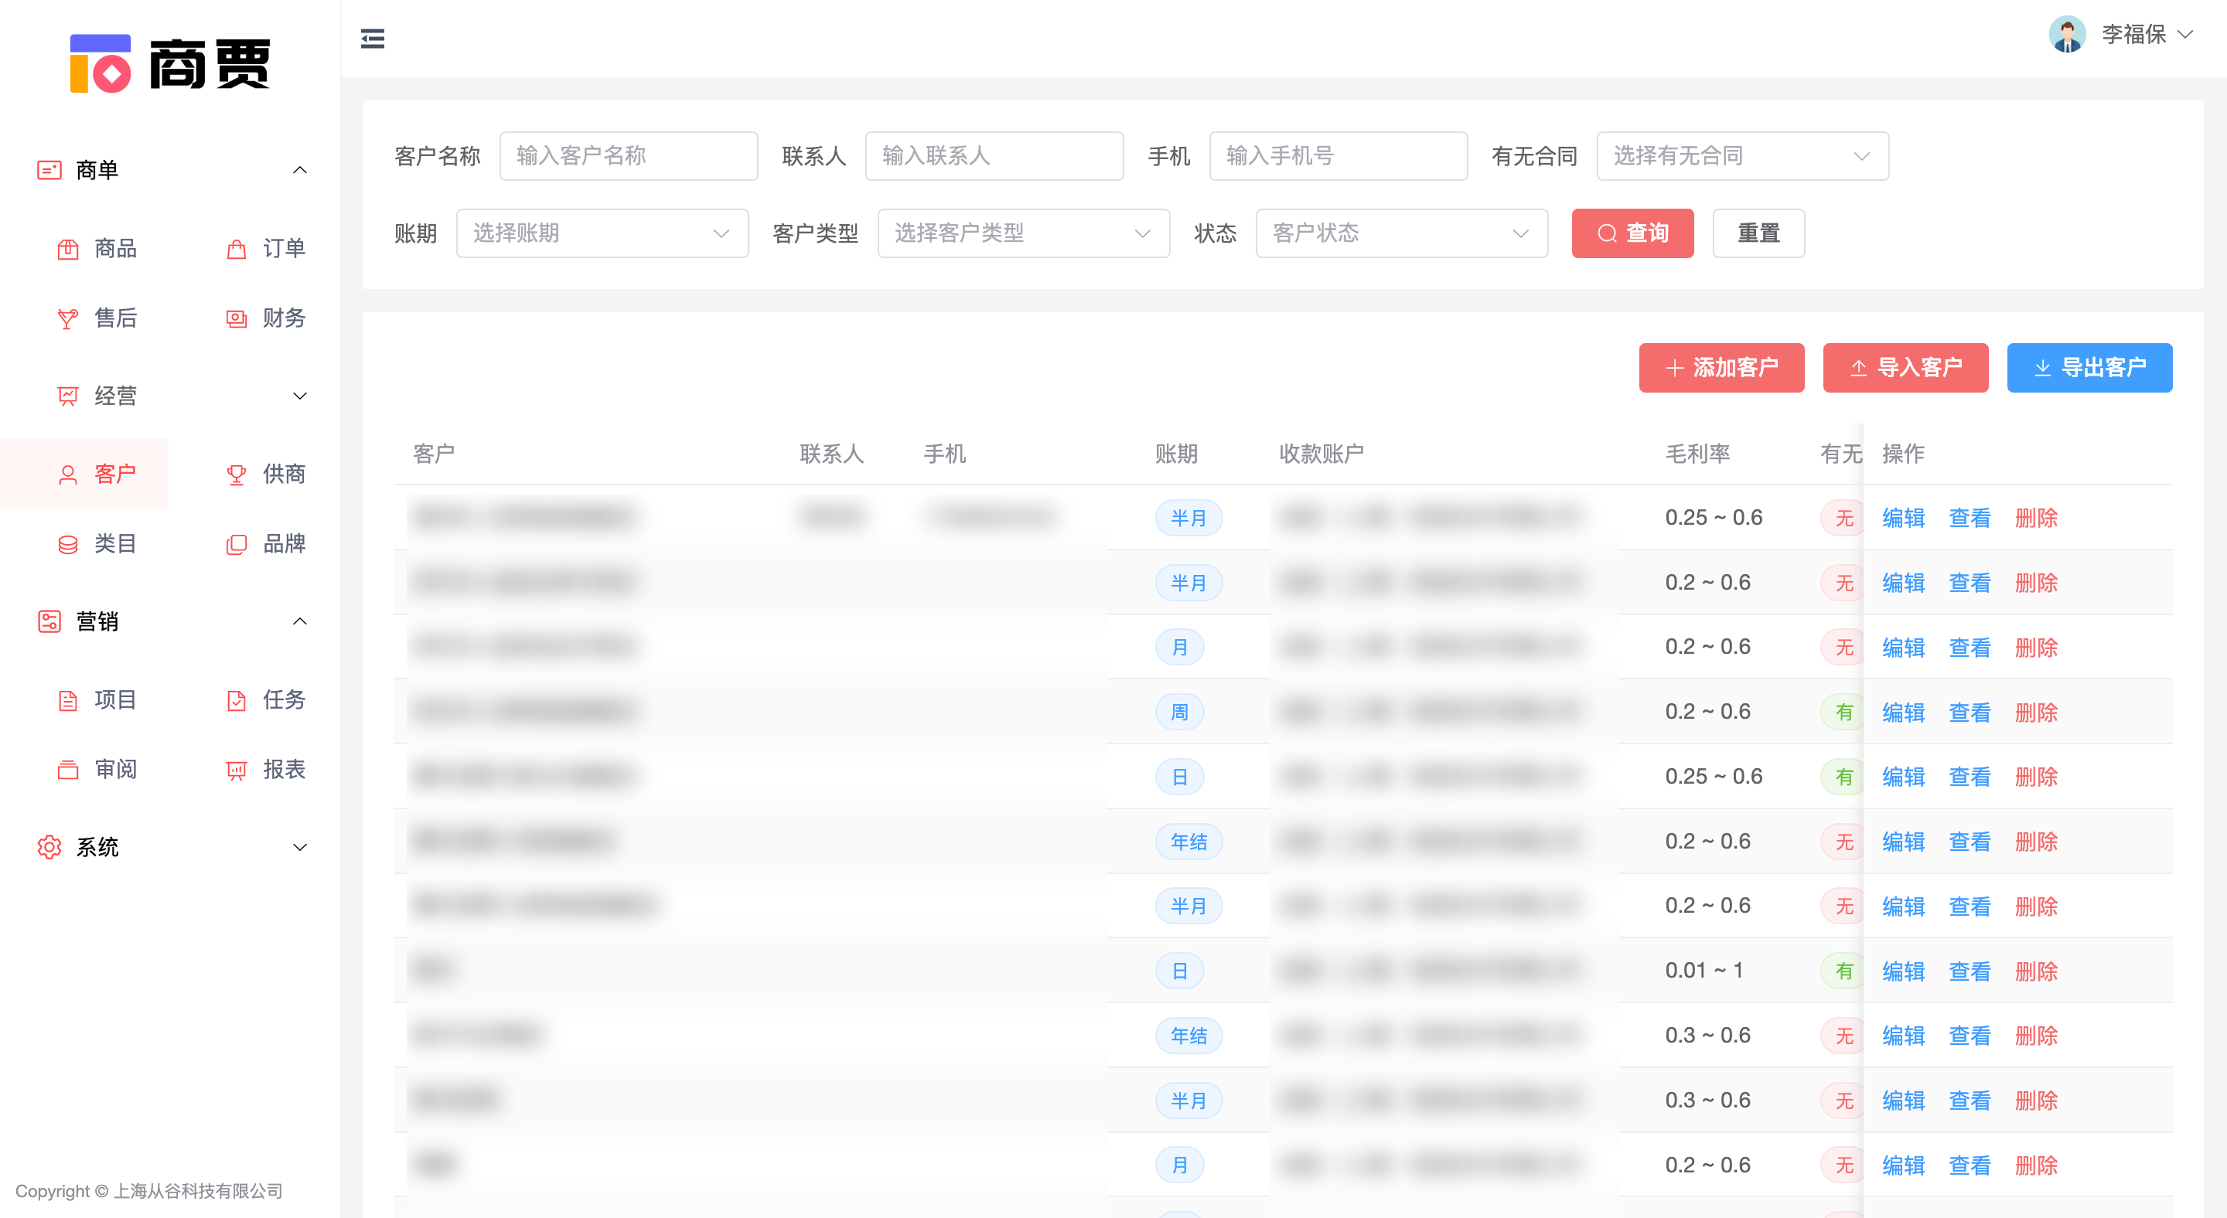Click the 导出客户 export button
Viewport: 2227px width, 1218px height.
[x=2089, y=367]
